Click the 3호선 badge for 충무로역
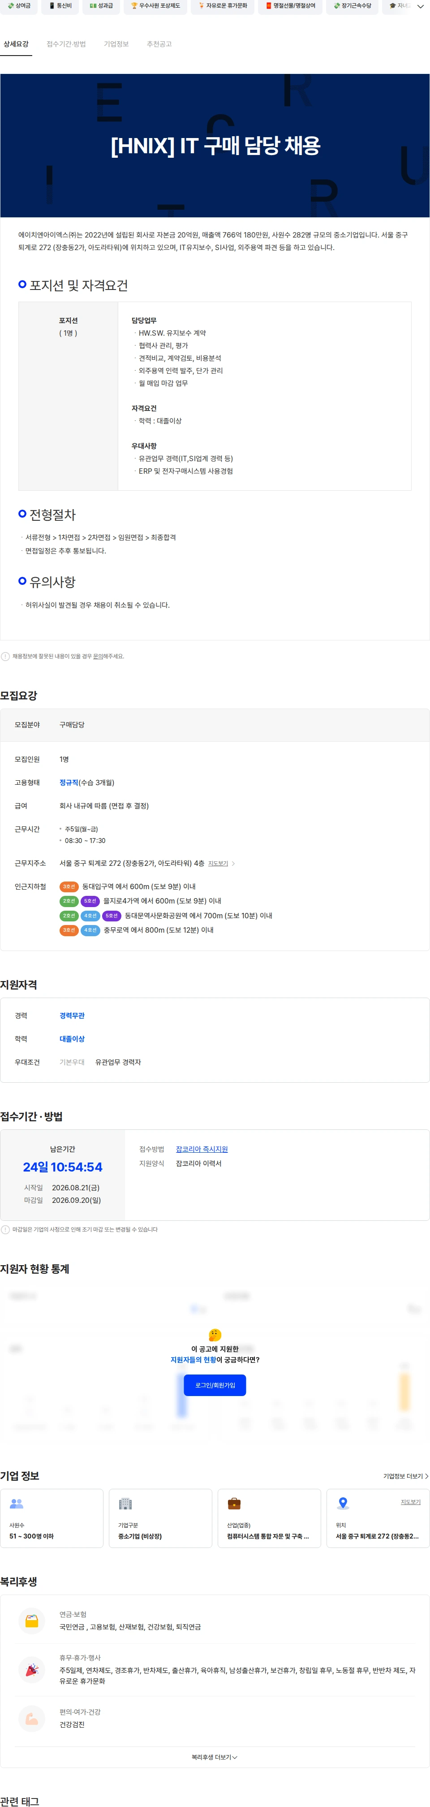The height and width of the screenshot is (1807, 430). click(69, 930)
